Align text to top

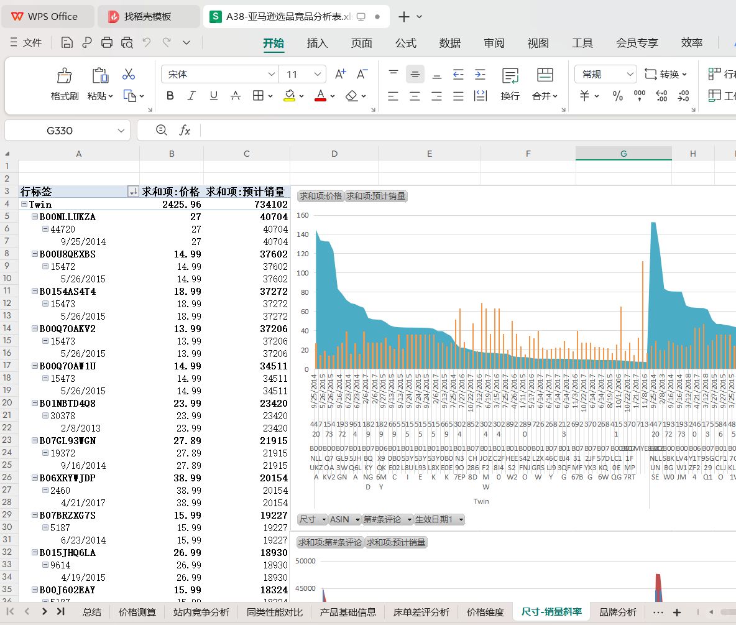pyautogui.click(x=393, y=74)
